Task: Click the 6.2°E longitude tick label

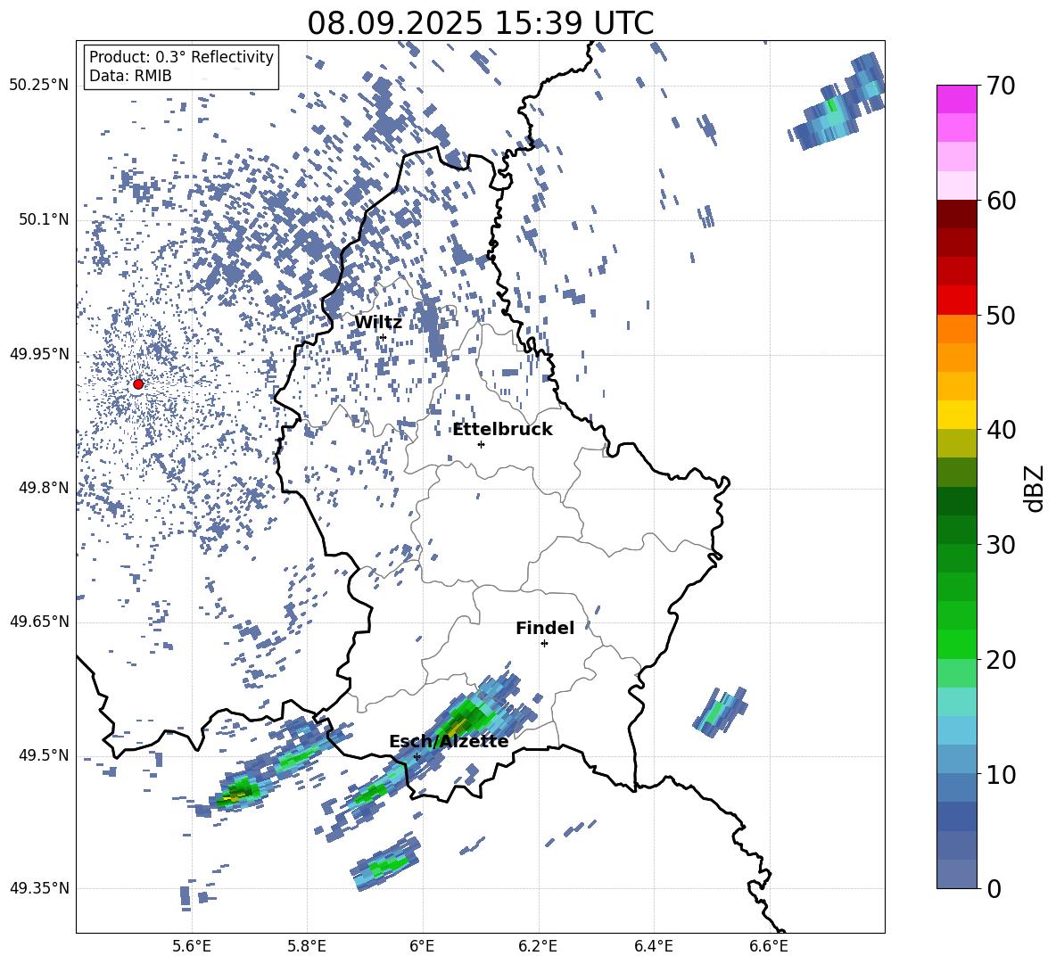Action: [538, 946]
